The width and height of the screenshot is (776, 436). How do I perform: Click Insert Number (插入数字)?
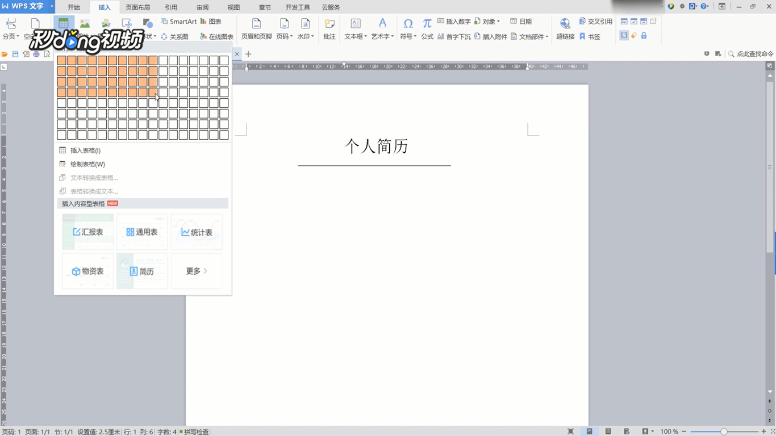click(x=454, y=22)
